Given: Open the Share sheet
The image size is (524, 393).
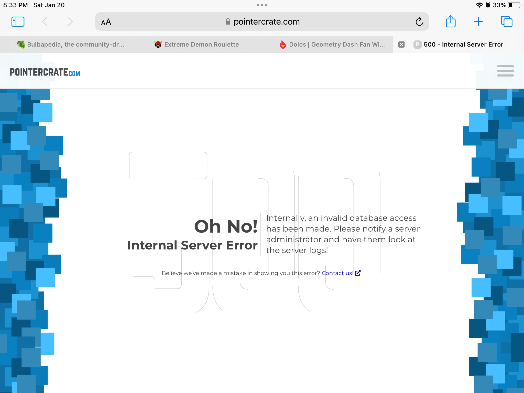Looking at the screenshot, I should (x=451, y=21).
